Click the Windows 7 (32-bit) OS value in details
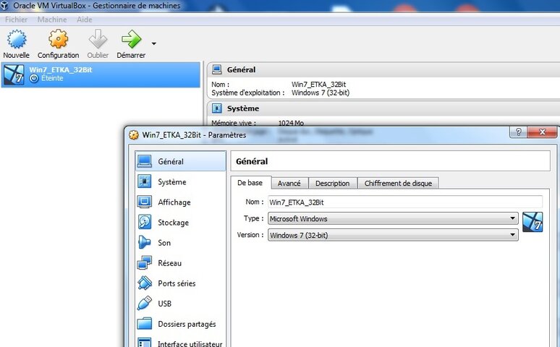The width and height of the screenshot is (560, 347). pos(321,93)
